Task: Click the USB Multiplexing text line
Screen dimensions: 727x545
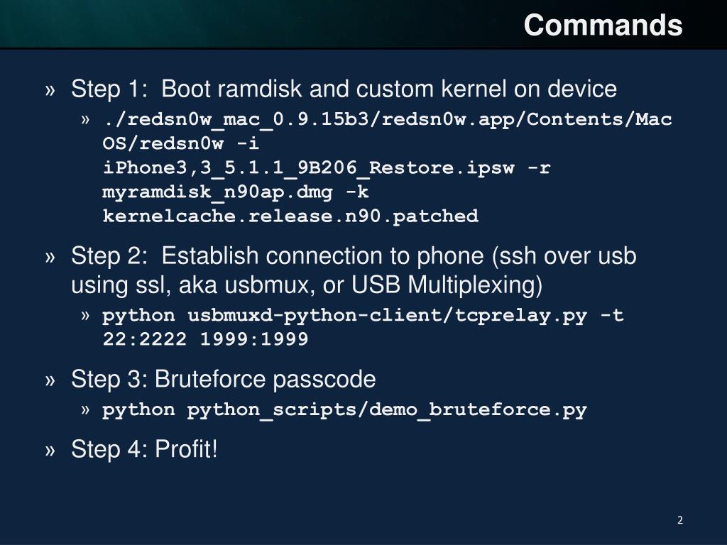Action: click(x=307, y=285)
